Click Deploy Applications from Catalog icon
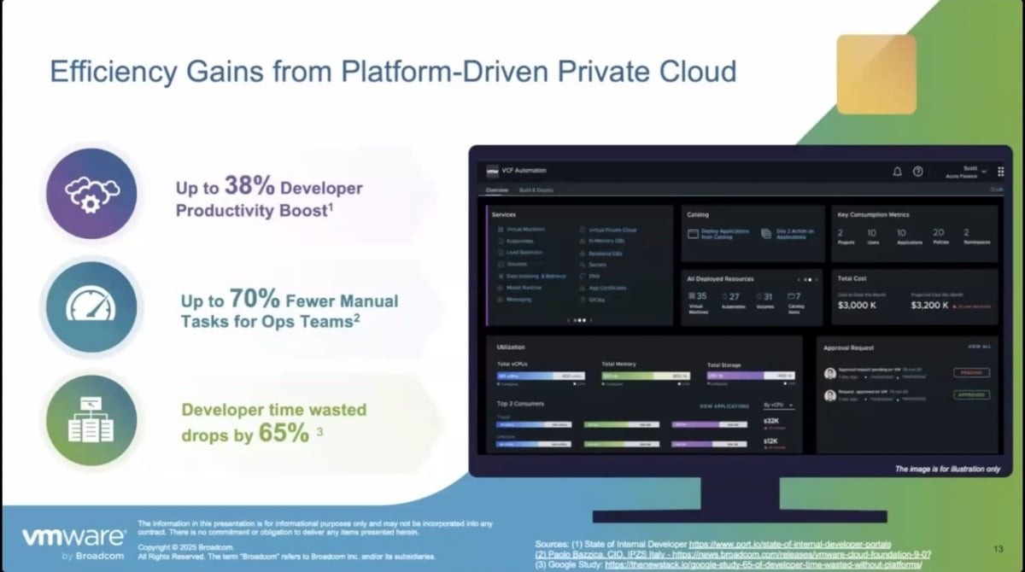 coord(693,233)
